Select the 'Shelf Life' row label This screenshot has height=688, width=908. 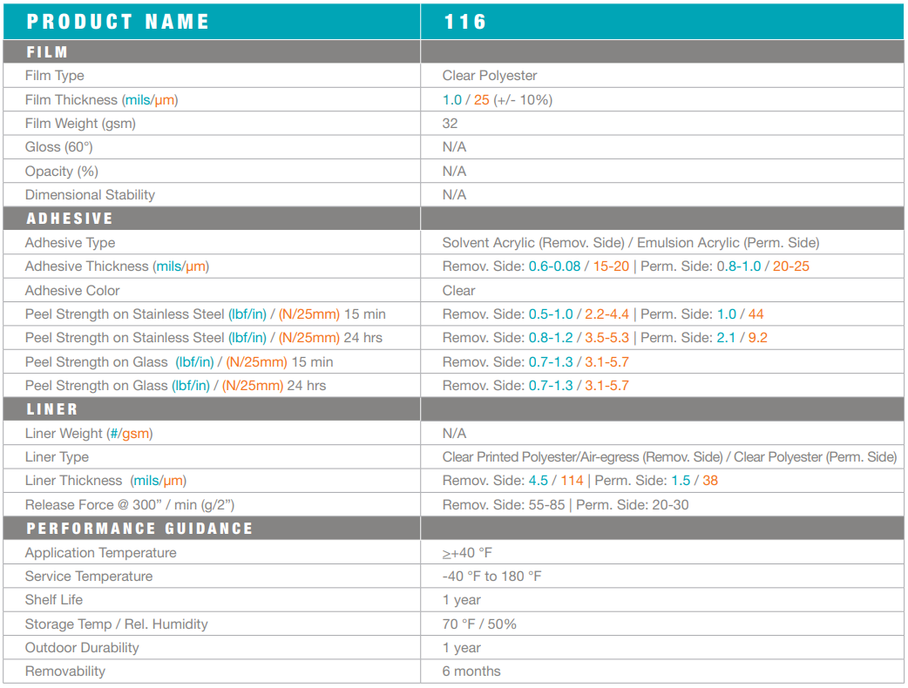click(x=54, y=601)
